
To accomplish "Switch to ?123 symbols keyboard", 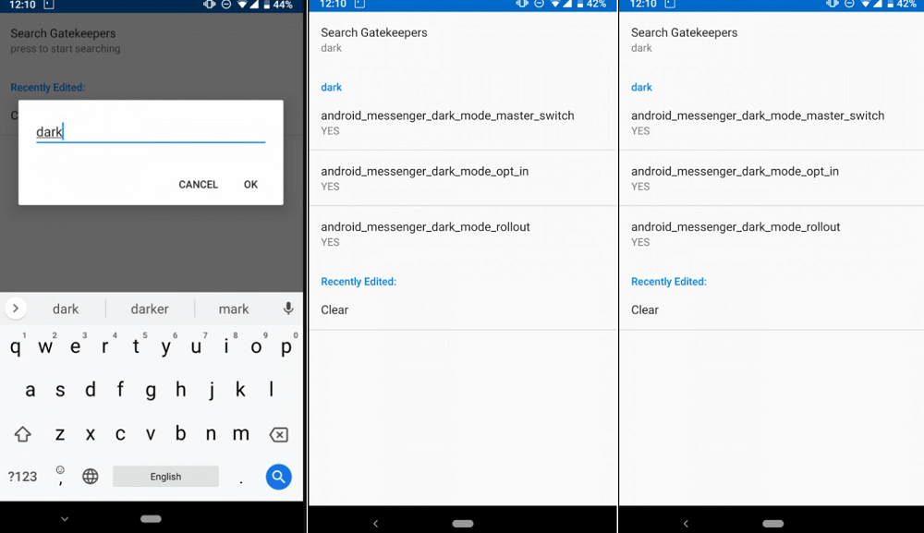I will tap(22, 477).
